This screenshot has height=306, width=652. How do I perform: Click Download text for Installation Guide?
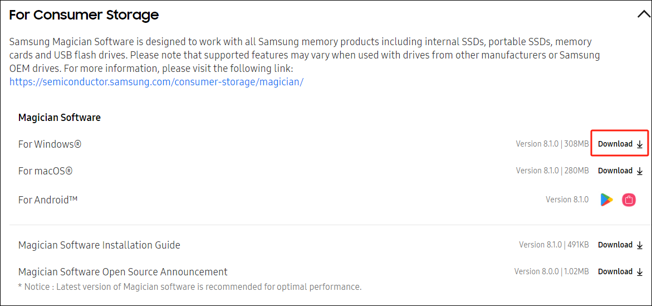[615, 245]
